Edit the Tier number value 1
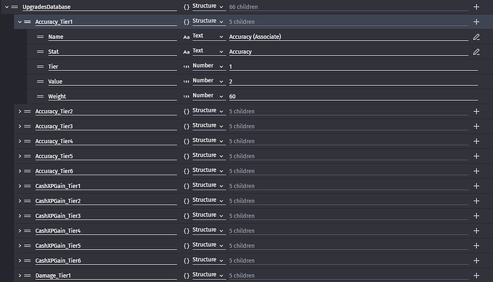 353,67
